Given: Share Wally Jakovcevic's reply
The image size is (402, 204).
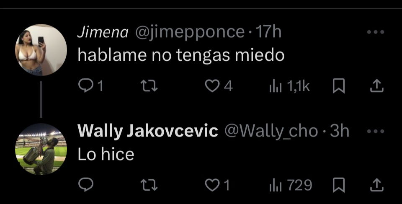Looking at the screenshot, I should pyautogui.click(x=376, y=185).
